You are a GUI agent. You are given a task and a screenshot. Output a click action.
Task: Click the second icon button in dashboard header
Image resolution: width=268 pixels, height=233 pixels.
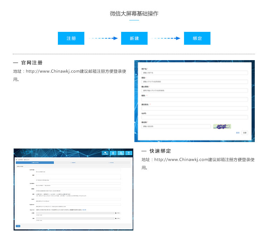point(113,153)
